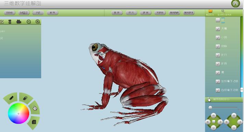Screen dimensions: 244x132
Task: Pick a color from the color wheel
Action: point(19,113)
